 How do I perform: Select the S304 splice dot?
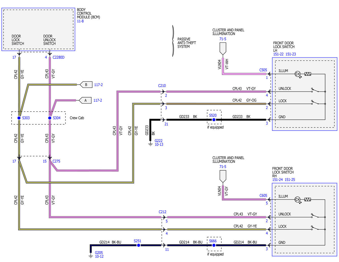pos(50,118)
